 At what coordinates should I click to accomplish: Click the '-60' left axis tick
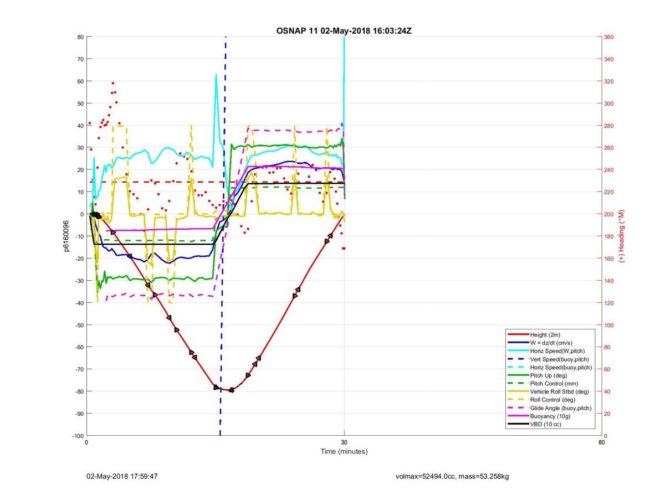pos(79,347)
